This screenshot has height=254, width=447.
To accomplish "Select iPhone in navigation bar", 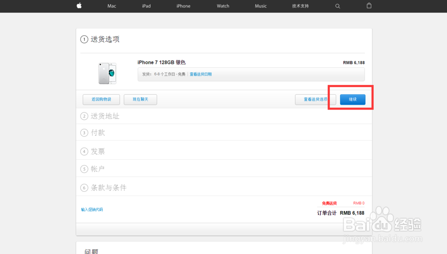I will coord(183,6).
